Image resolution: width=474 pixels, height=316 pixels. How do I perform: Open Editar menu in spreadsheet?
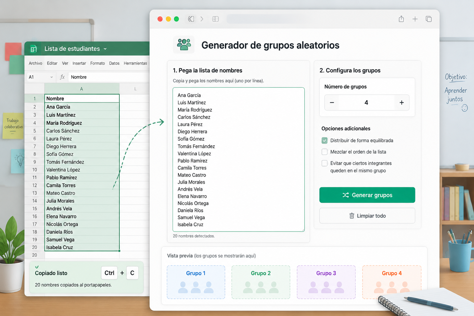coord(52,63)
